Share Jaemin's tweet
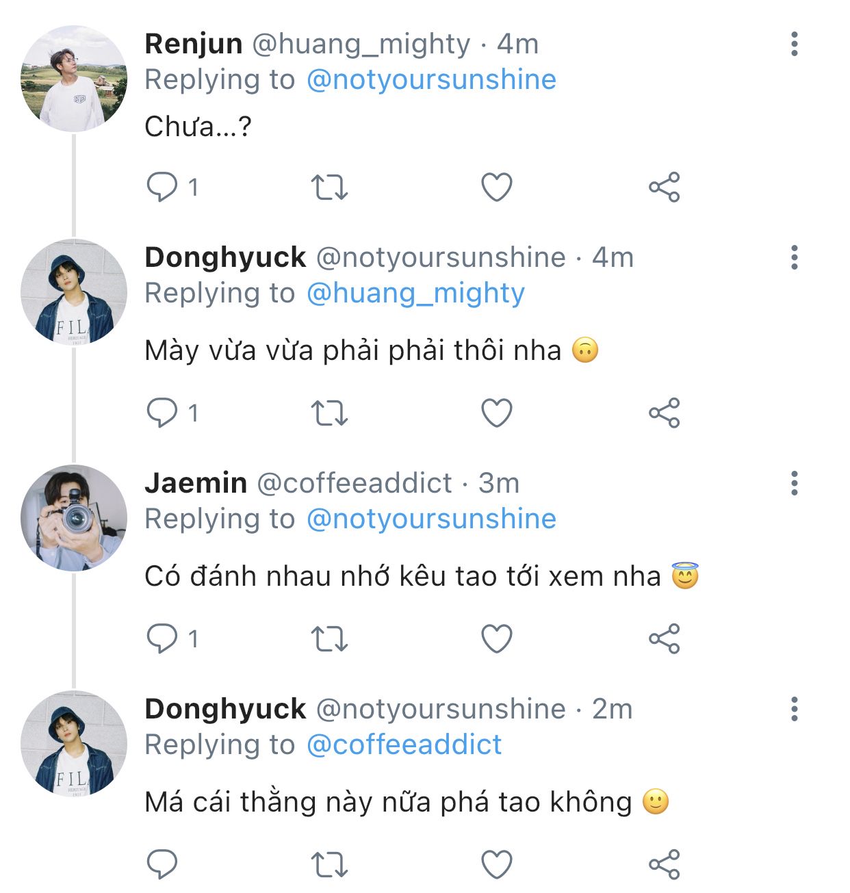This screenshot has width=850, height=893. point(664,638)
